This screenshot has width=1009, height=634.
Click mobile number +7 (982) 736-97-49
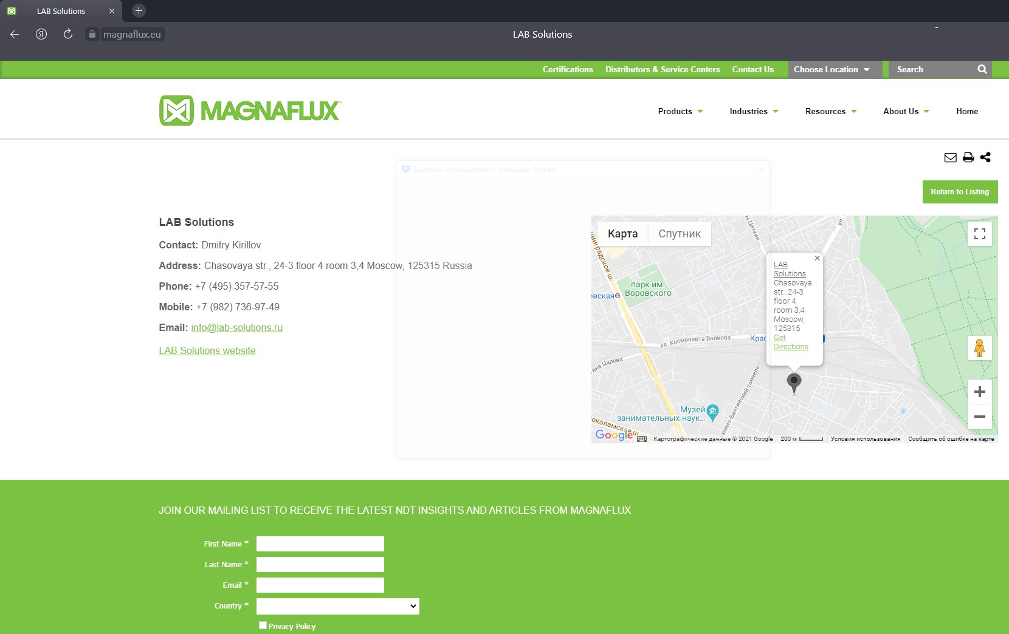pos(238,307)
